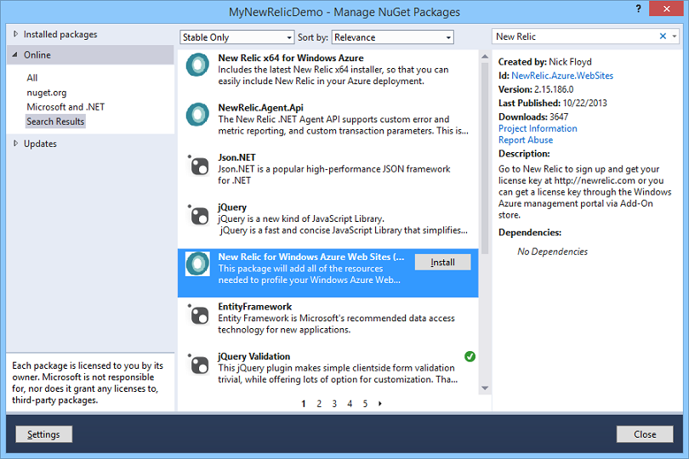Click the NewRelic.Agent.Api package icon
The image size is (689, 459).
(x=197, y=115)
